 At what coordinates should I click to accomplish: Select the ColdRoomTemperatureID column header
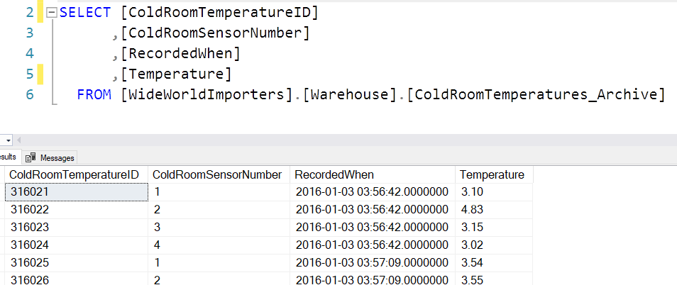click(x=74, y=174)
